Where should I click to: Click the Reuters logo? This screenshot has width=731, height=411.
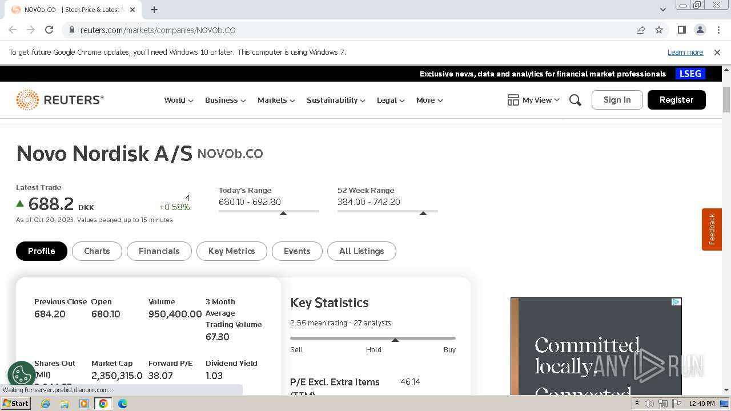tap(60, 100)
